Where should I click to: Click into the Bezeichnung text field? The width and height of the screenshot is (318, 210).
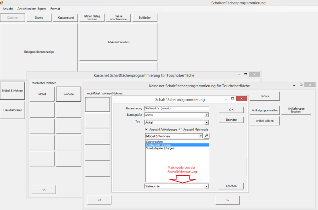click(x=176, y=108)
